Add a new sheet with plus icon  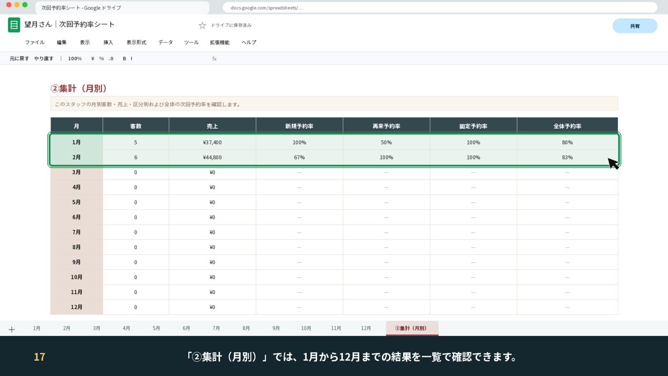[x=12, y=329]
